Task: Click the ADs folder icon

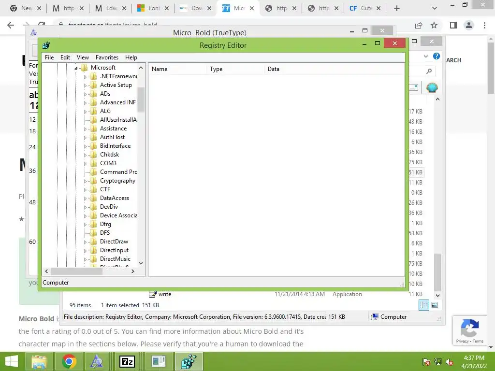Action: tap(93, 94)
